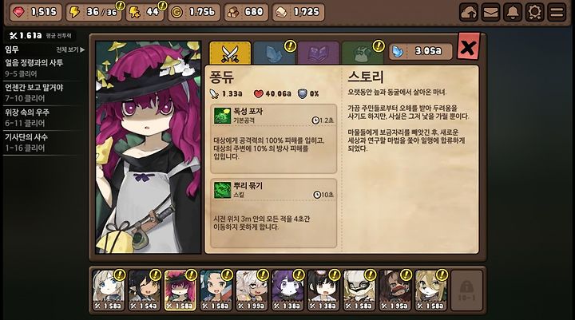
Task: Click the locked 10-1 hero slot
Action: pos(467,290)
